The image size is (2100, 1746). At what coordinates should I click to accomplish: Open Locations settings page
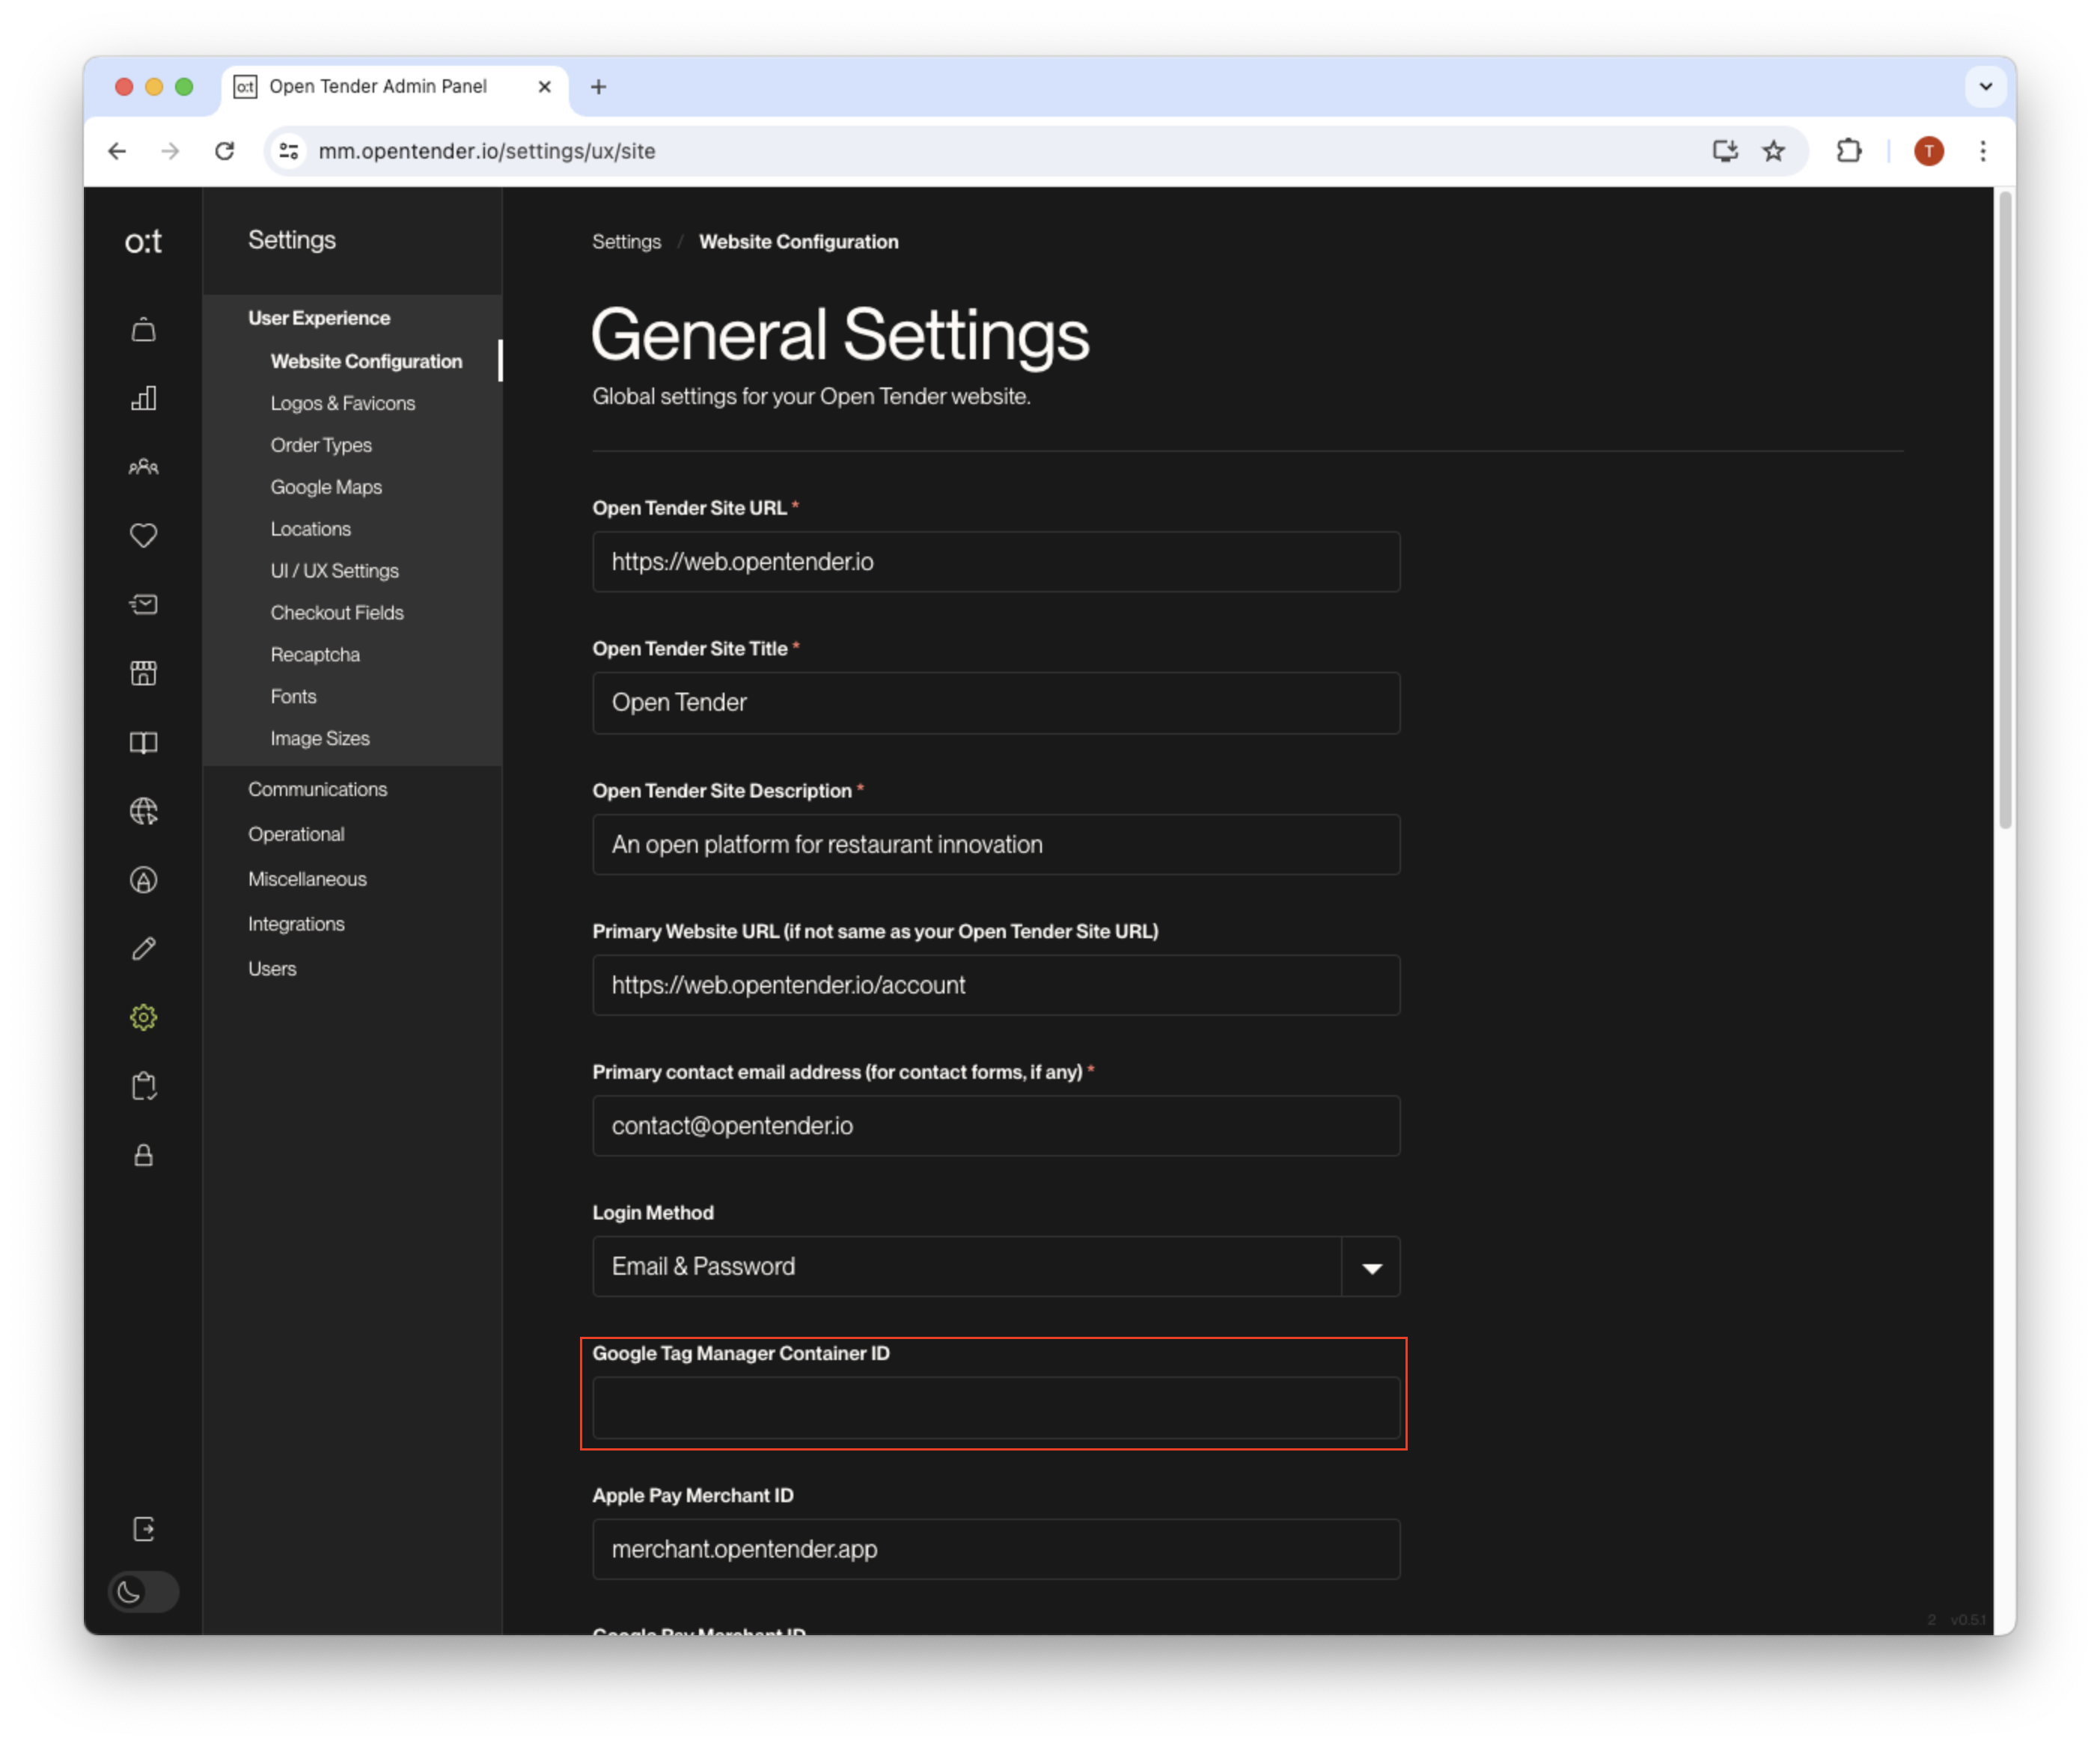[311, 530]
